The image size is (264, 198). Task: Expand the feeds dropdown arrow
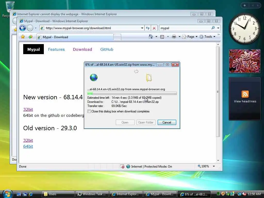click(x=168, y=37)
